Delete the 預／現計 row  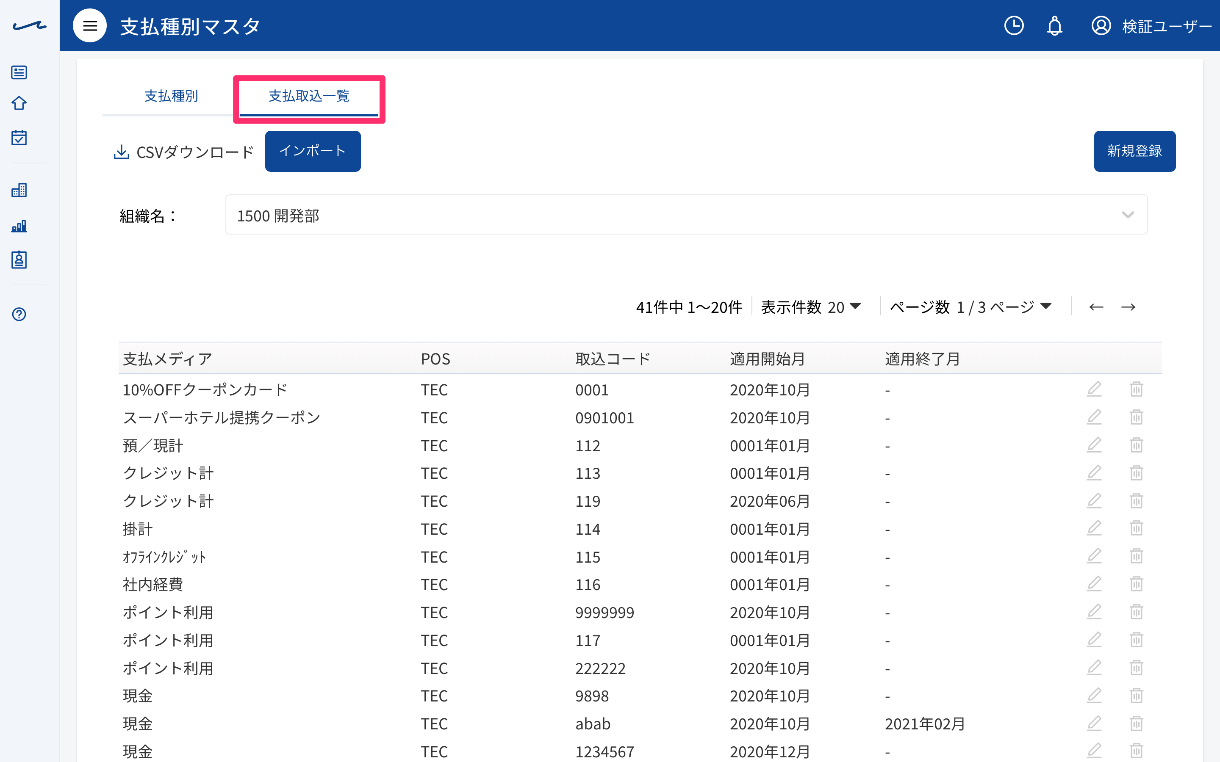tap(1136, 445)
